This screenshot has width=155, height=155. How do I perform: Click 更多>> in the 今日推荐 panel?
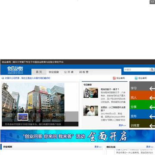click(122, 125)
